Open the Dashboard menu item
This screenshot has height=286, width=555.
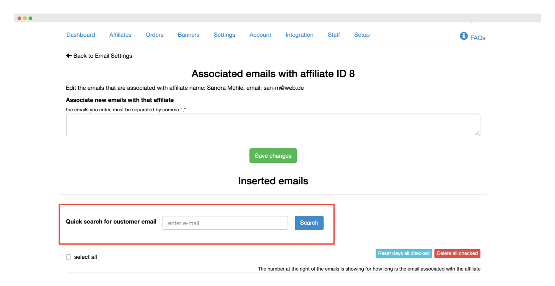[81, 35]
